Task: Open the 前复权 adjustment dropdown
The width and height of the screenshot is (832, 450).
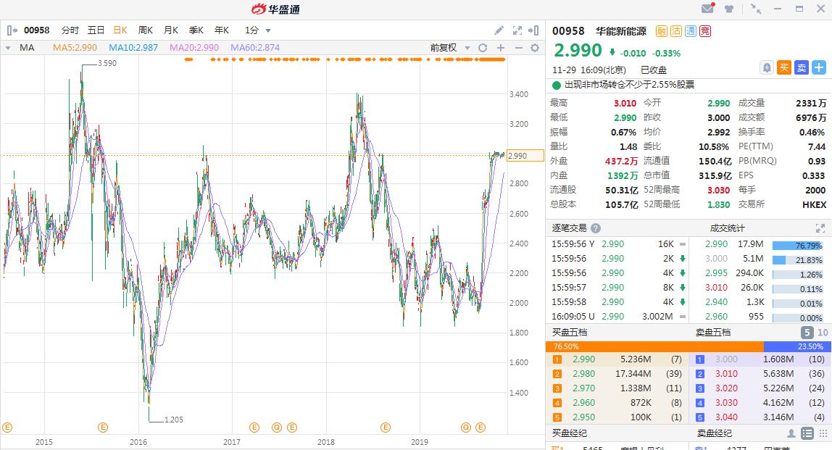Action: pos(447,48)
